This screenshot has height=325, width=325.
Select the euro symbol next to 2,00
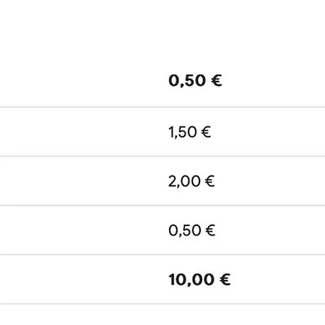tap(209, 181)
